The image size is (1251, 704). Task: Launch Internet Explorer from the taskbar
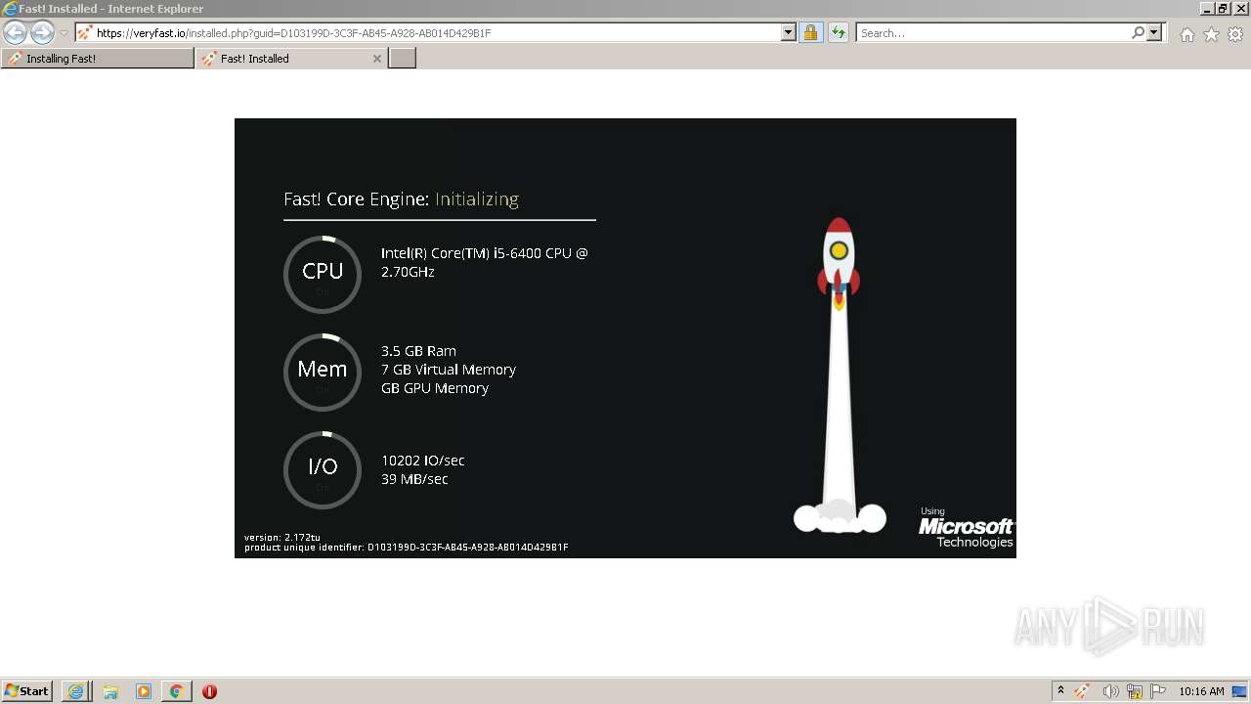pos(75,691)
